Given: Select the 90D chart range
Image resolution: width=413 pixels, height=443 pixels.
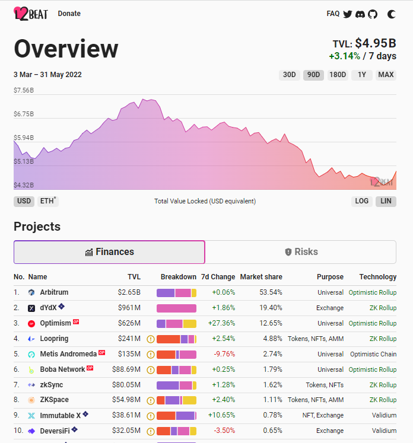Looking at the screenshot, I should point(313,75).
